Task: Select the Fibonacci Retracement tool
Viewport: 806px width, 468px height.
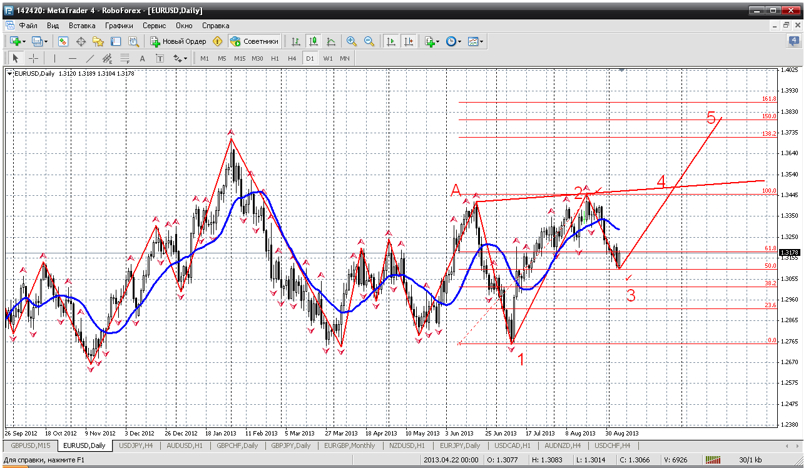Action: tap(125, 58)
